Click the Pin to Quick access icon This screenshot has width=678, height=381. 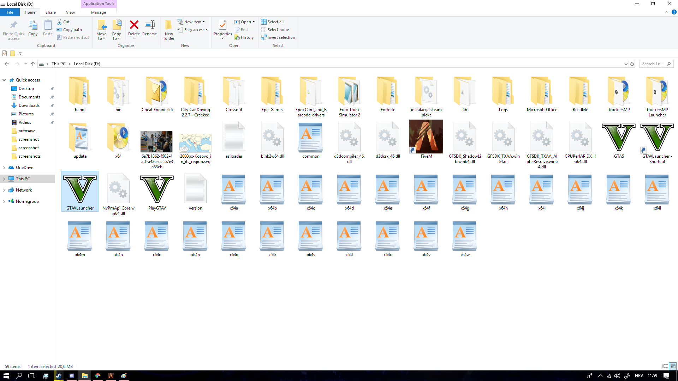(x=14, y=30)
